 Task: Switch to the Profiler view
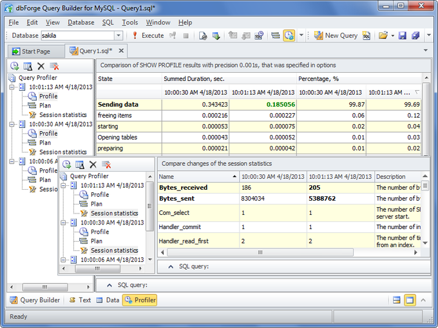[x=140, y=300]
